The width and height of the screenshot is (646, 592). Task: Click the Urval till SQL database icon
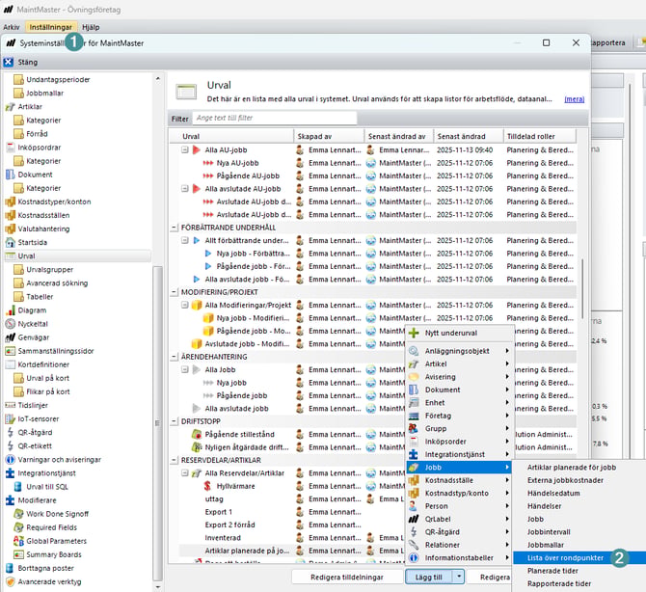point(18,487)
